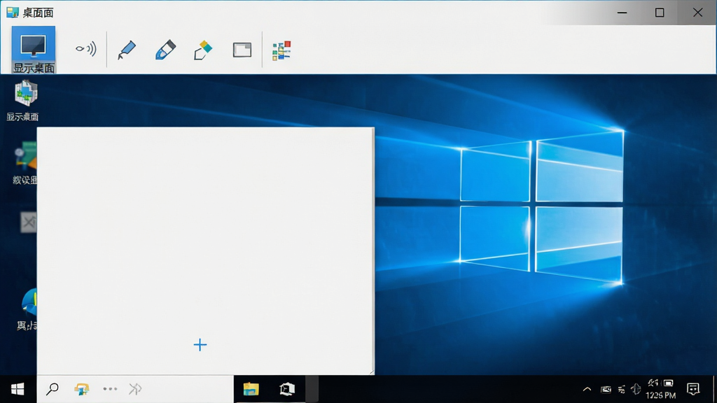Open the Action Center notification icon

tap(693, 389)
